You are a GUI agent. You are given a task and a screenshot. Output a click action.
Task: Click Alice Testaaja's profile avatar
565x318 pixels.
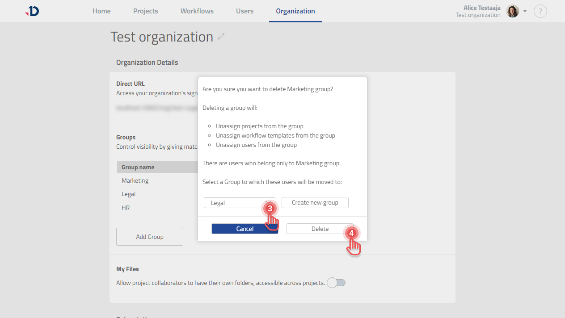pos(512,11)
